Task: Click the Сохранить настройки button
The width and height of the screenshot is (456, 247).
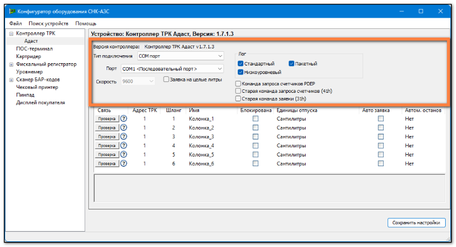Action: click(x=415, y=223)
